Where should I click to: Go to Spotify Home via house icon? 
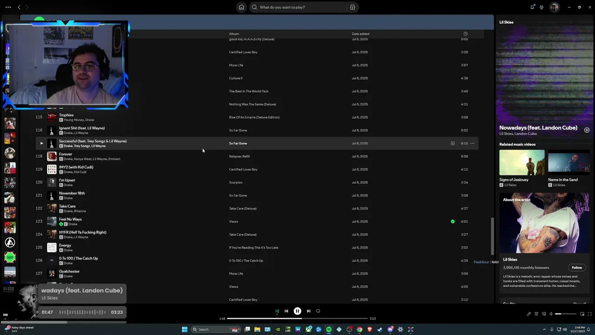coord(241,7)
